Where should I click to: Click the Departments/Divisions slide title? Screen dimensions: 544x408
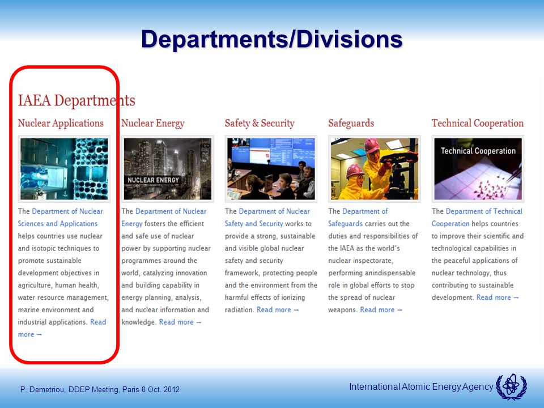(x=271, y=39)
